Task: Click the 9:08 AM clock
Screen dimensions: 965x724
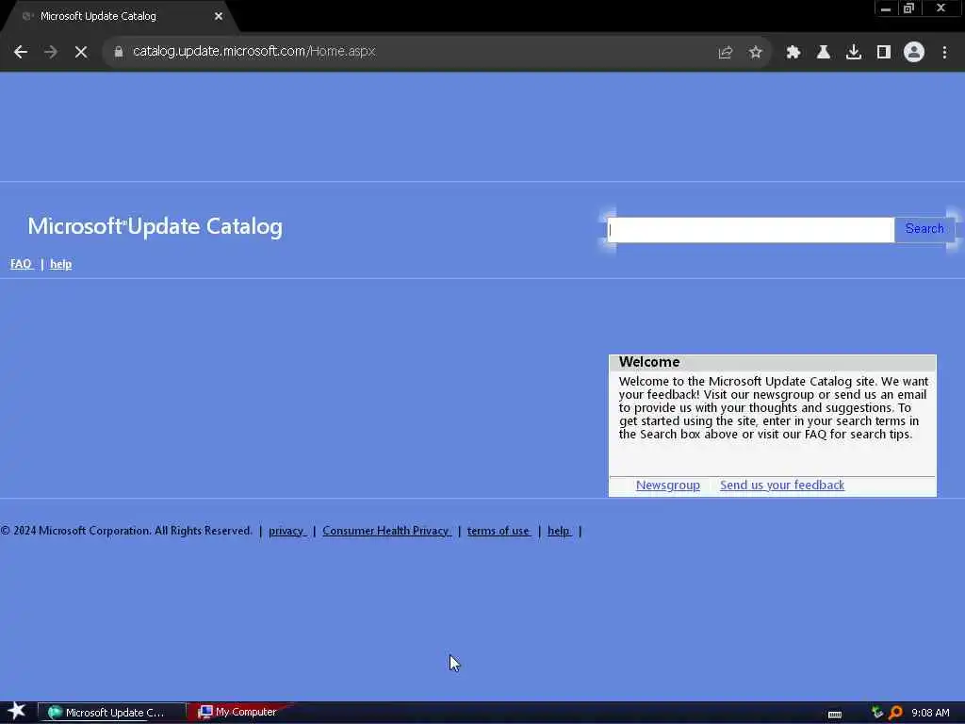Action: click(930, 713)
